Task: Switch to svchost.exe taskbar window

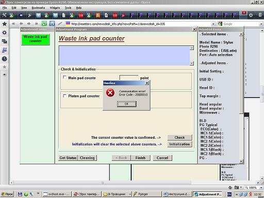Action: pyautogui.click(x=57, y=194)
